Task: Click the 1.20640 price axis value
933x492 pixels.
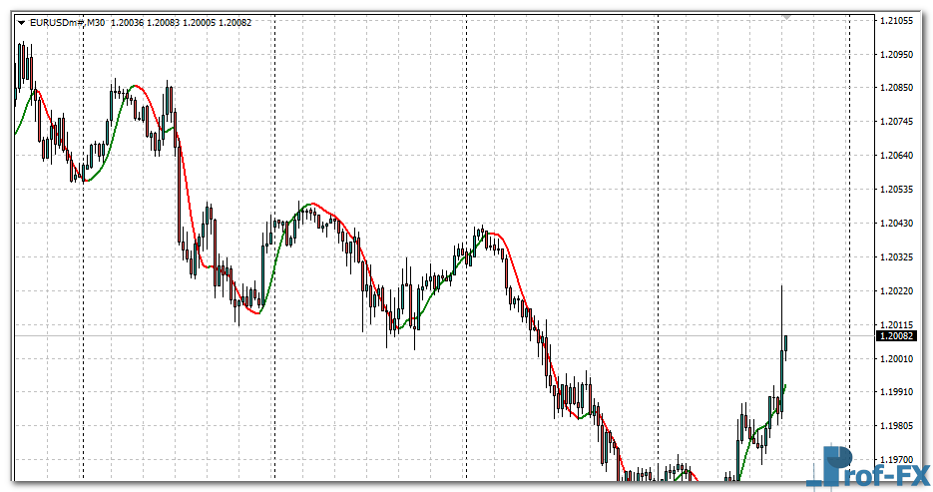Action: pyautogui.click(x=898, y=156)
